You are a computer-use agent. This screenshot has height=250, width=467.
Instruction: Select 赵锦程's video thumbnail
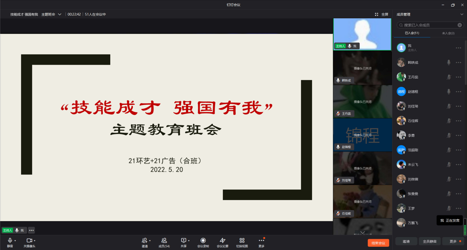(362, 135)
